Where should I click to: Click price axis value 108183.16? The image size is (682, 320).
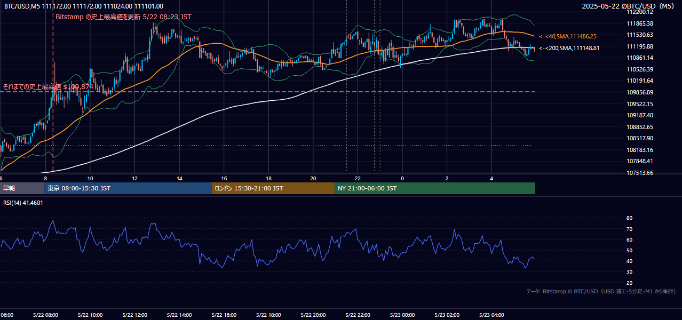click(640, 150)
